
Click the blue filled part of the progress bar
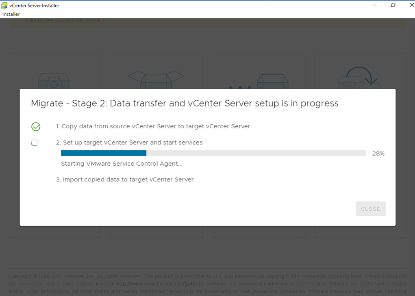[104, 153]
